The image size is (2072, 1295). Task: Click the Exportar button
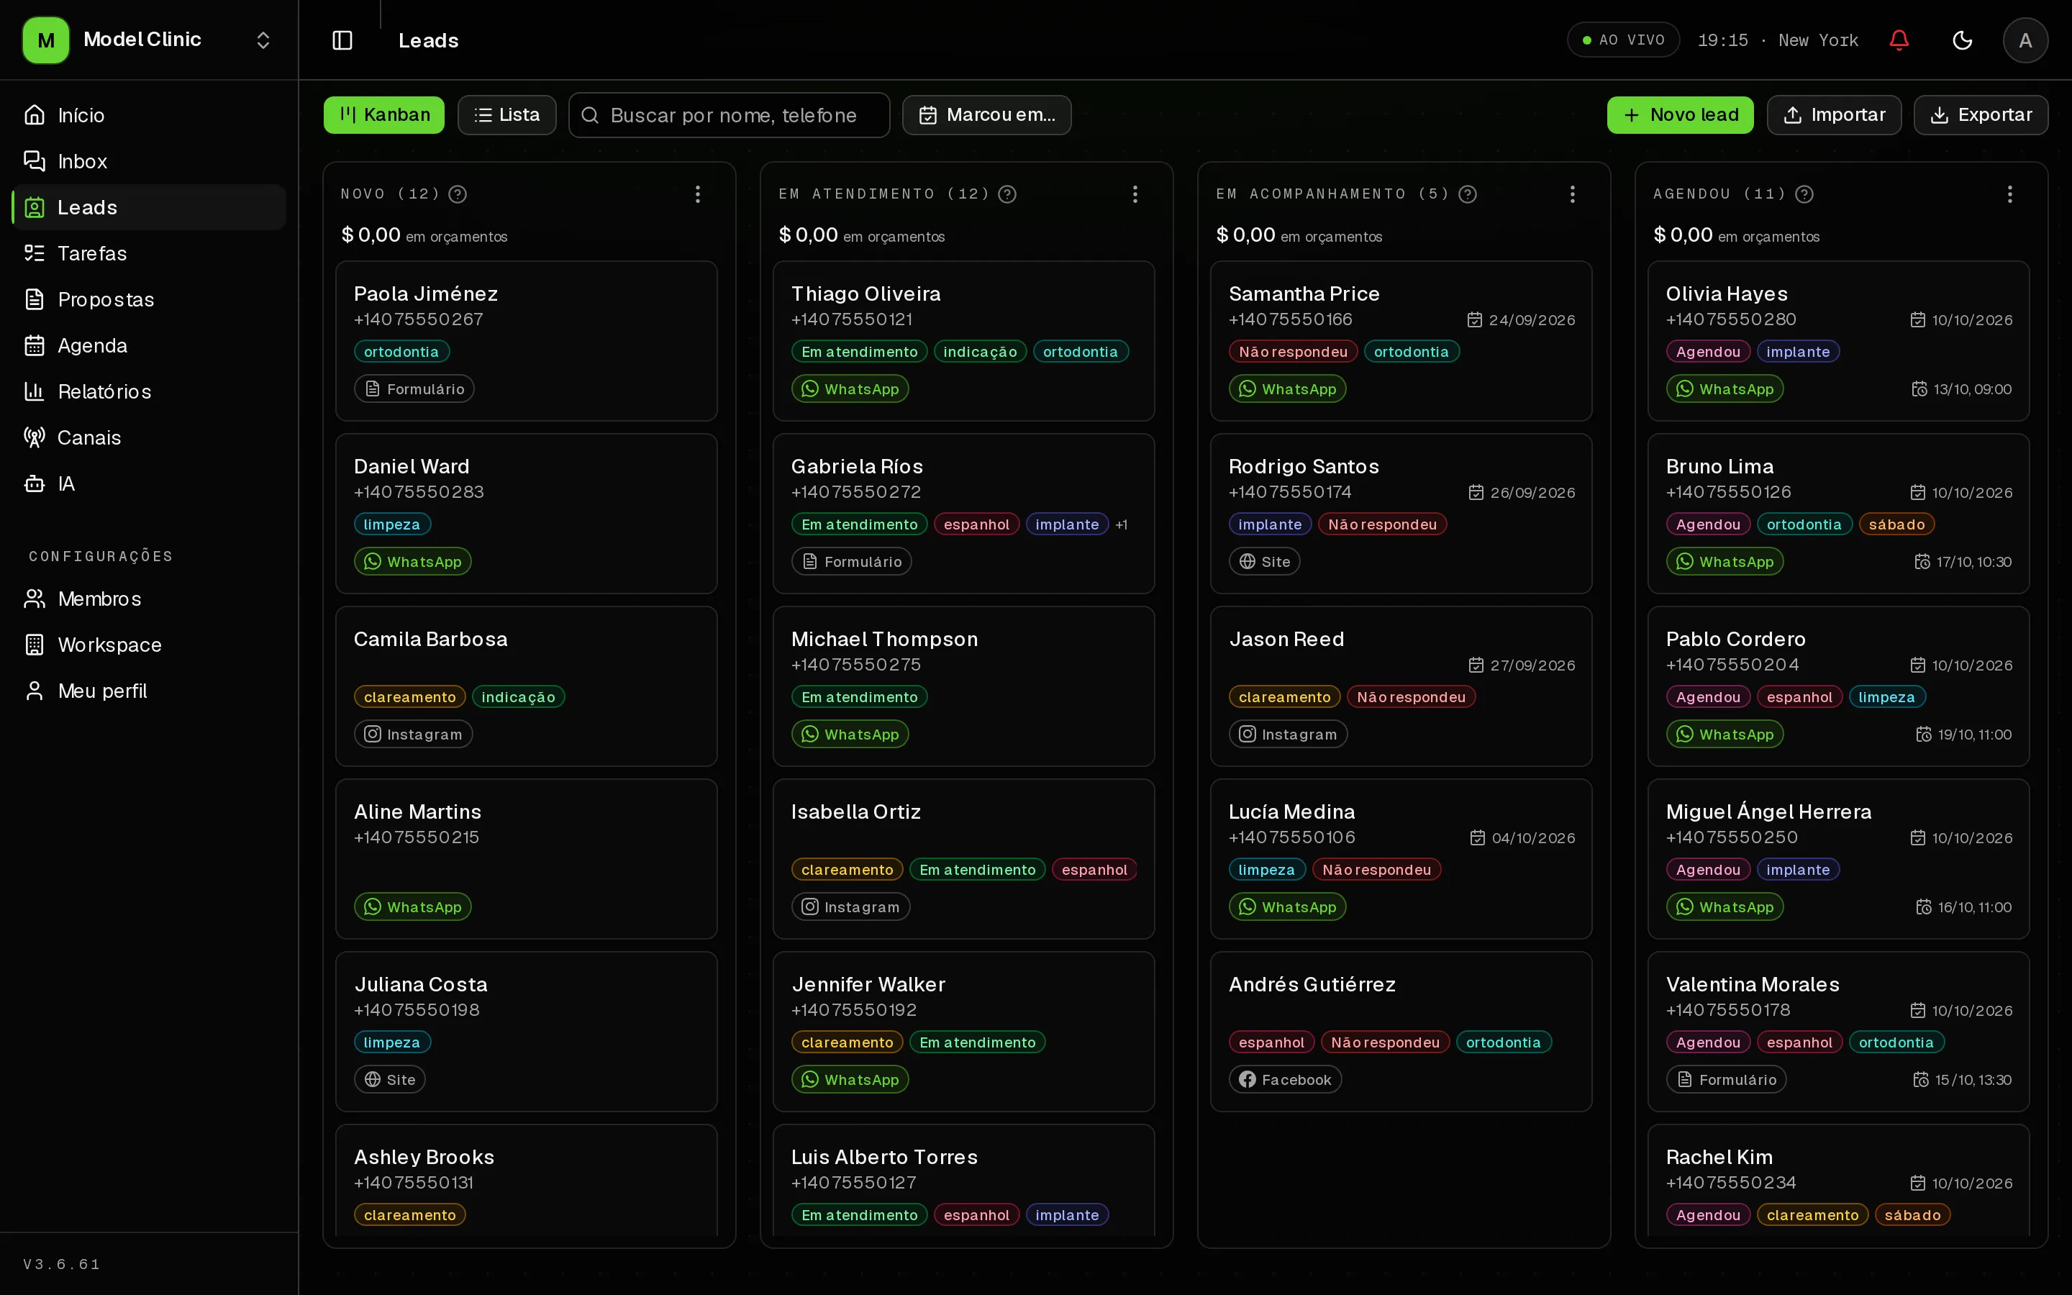[1981, 115]
